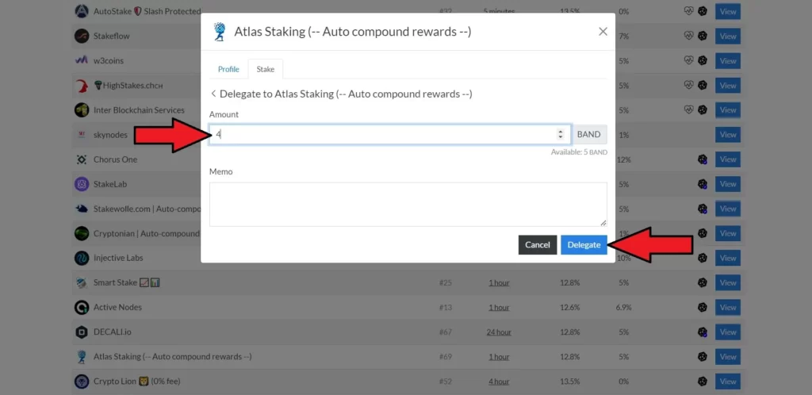Click the Stakeflow validator logo
Screen dimensions: 812x395
81,36
